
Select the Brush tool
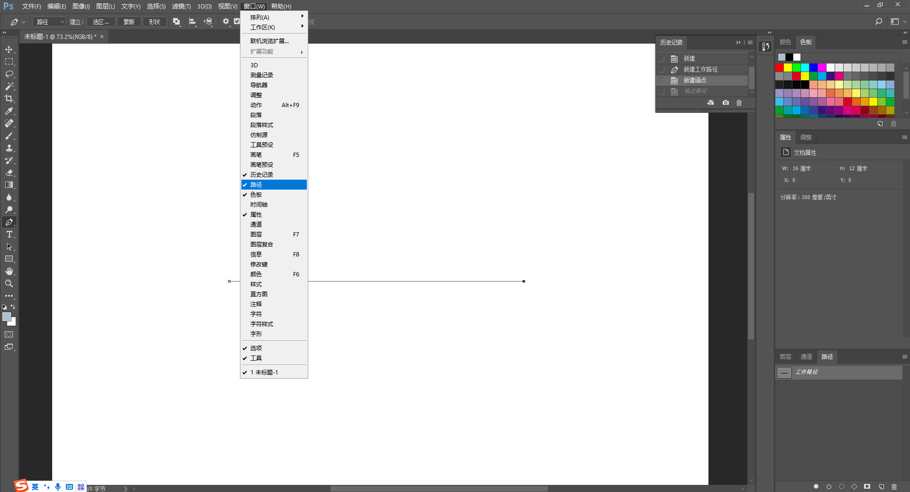click(9, 136)
